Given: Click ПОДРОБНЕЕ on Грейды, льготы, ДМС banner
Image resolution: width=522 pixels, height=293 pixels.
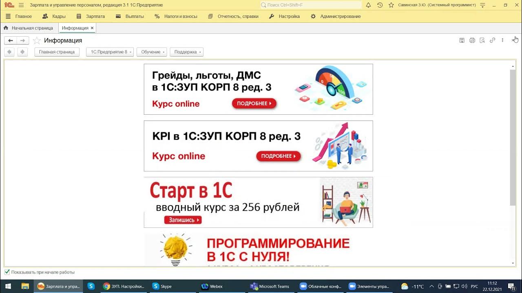Looking at the screenshot, I should pyautogui.click(x=254, y=103).
